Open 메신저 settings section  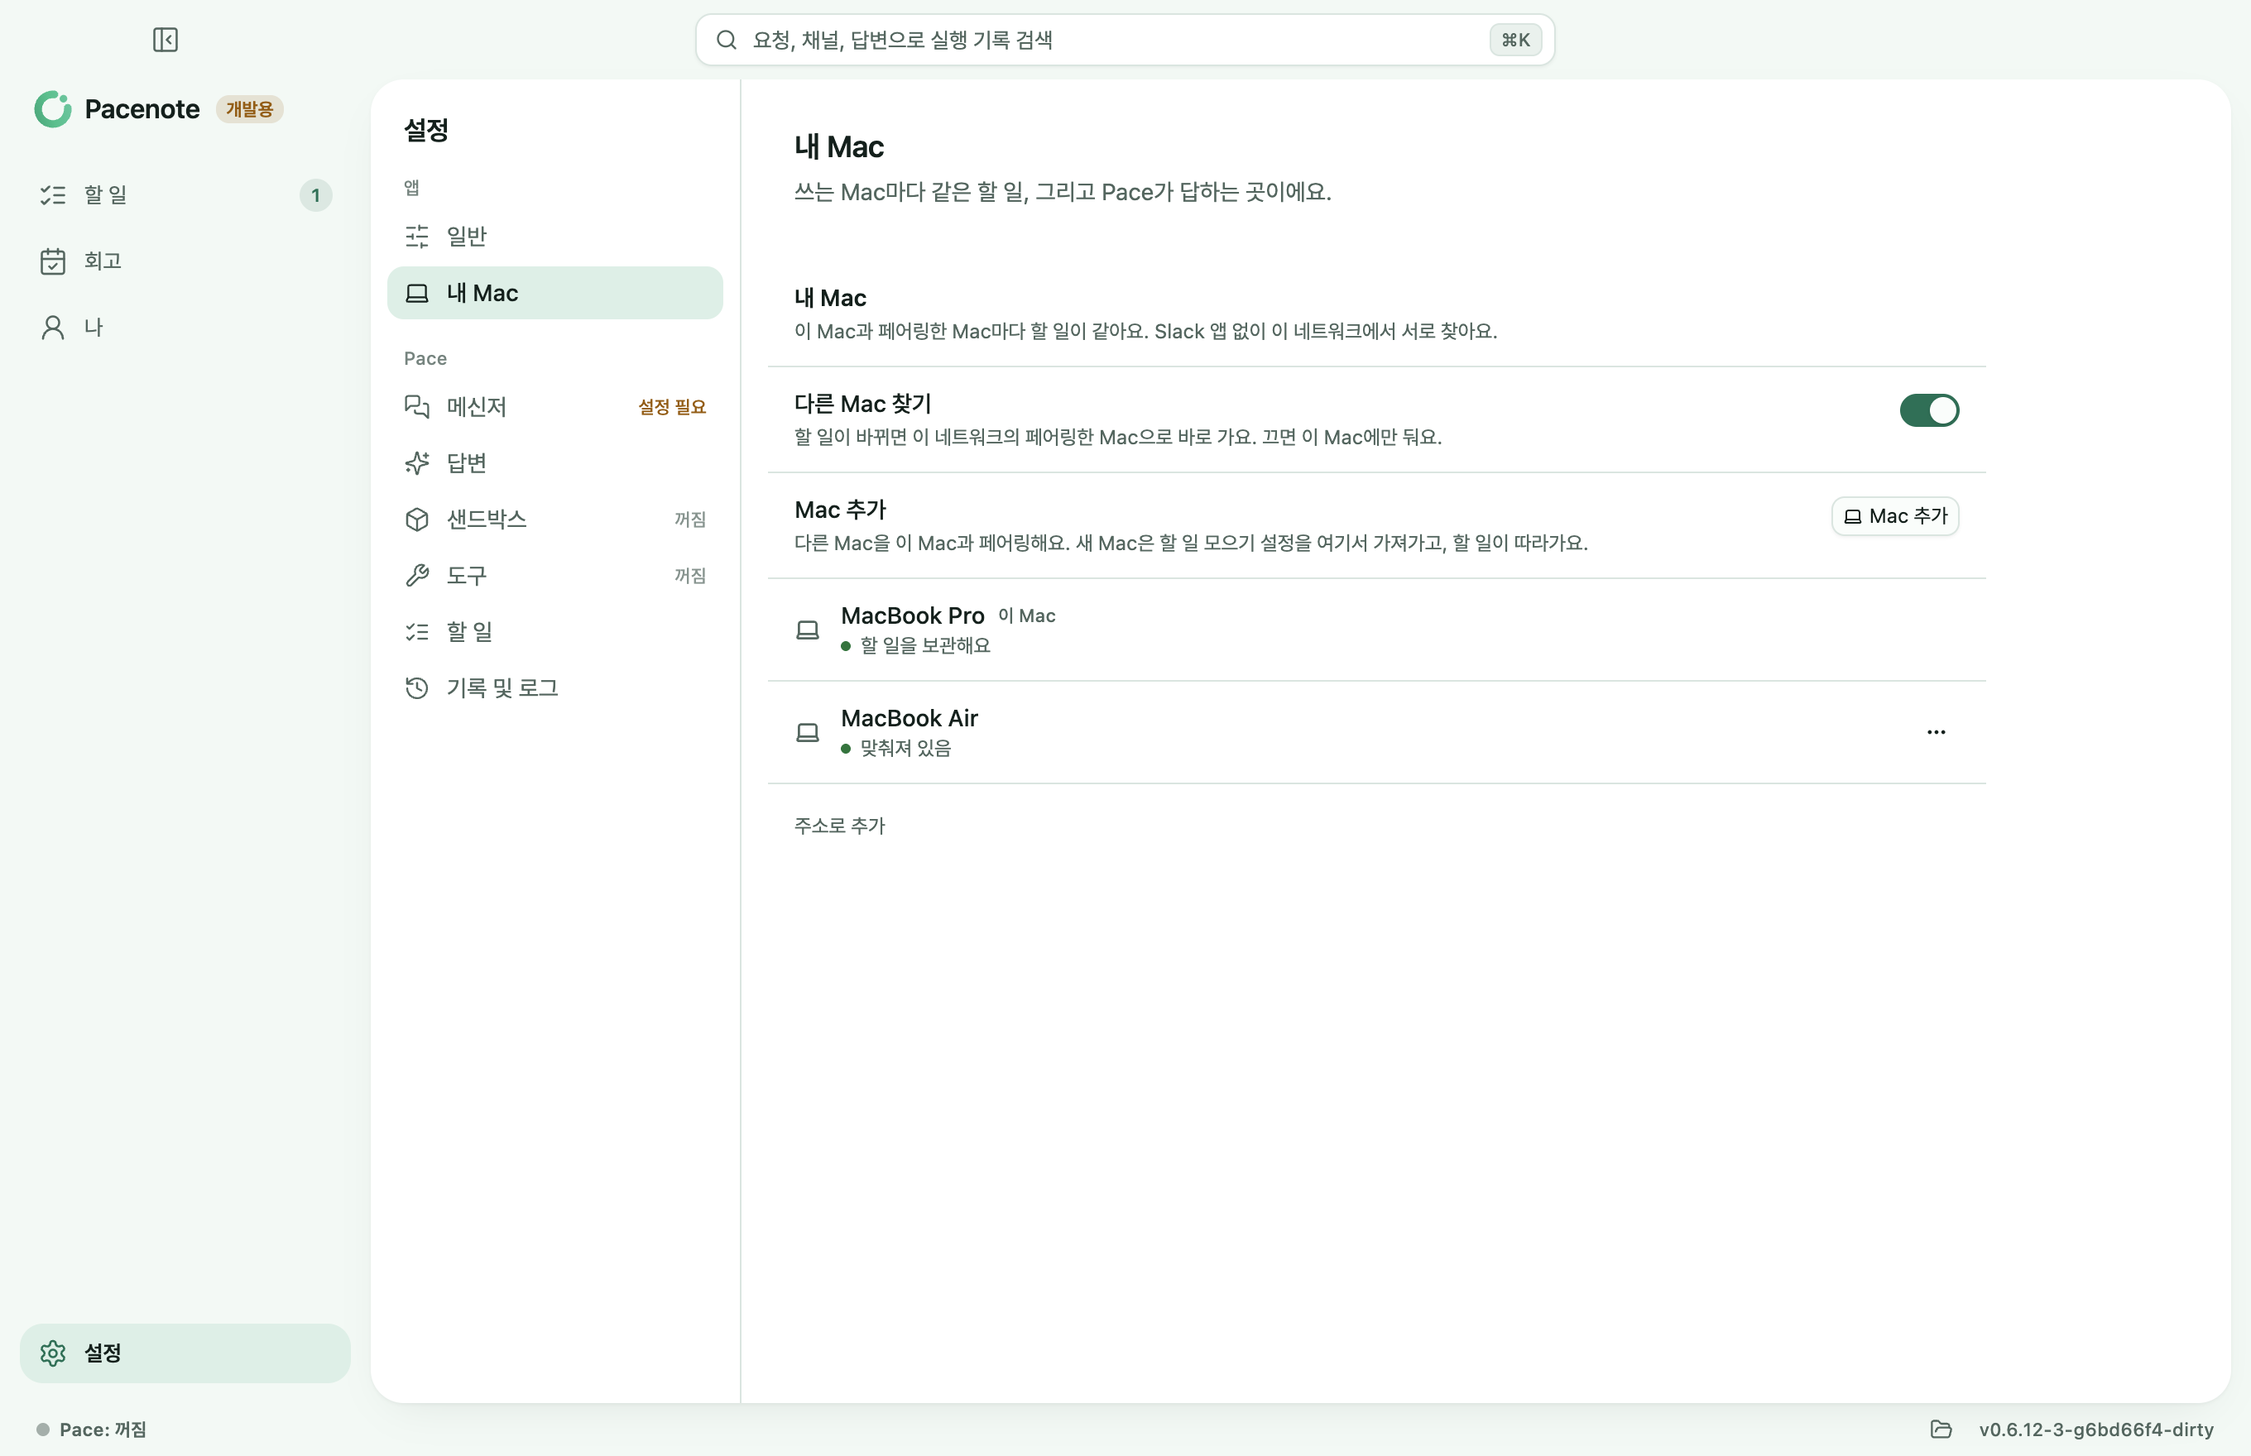(555, 406)
